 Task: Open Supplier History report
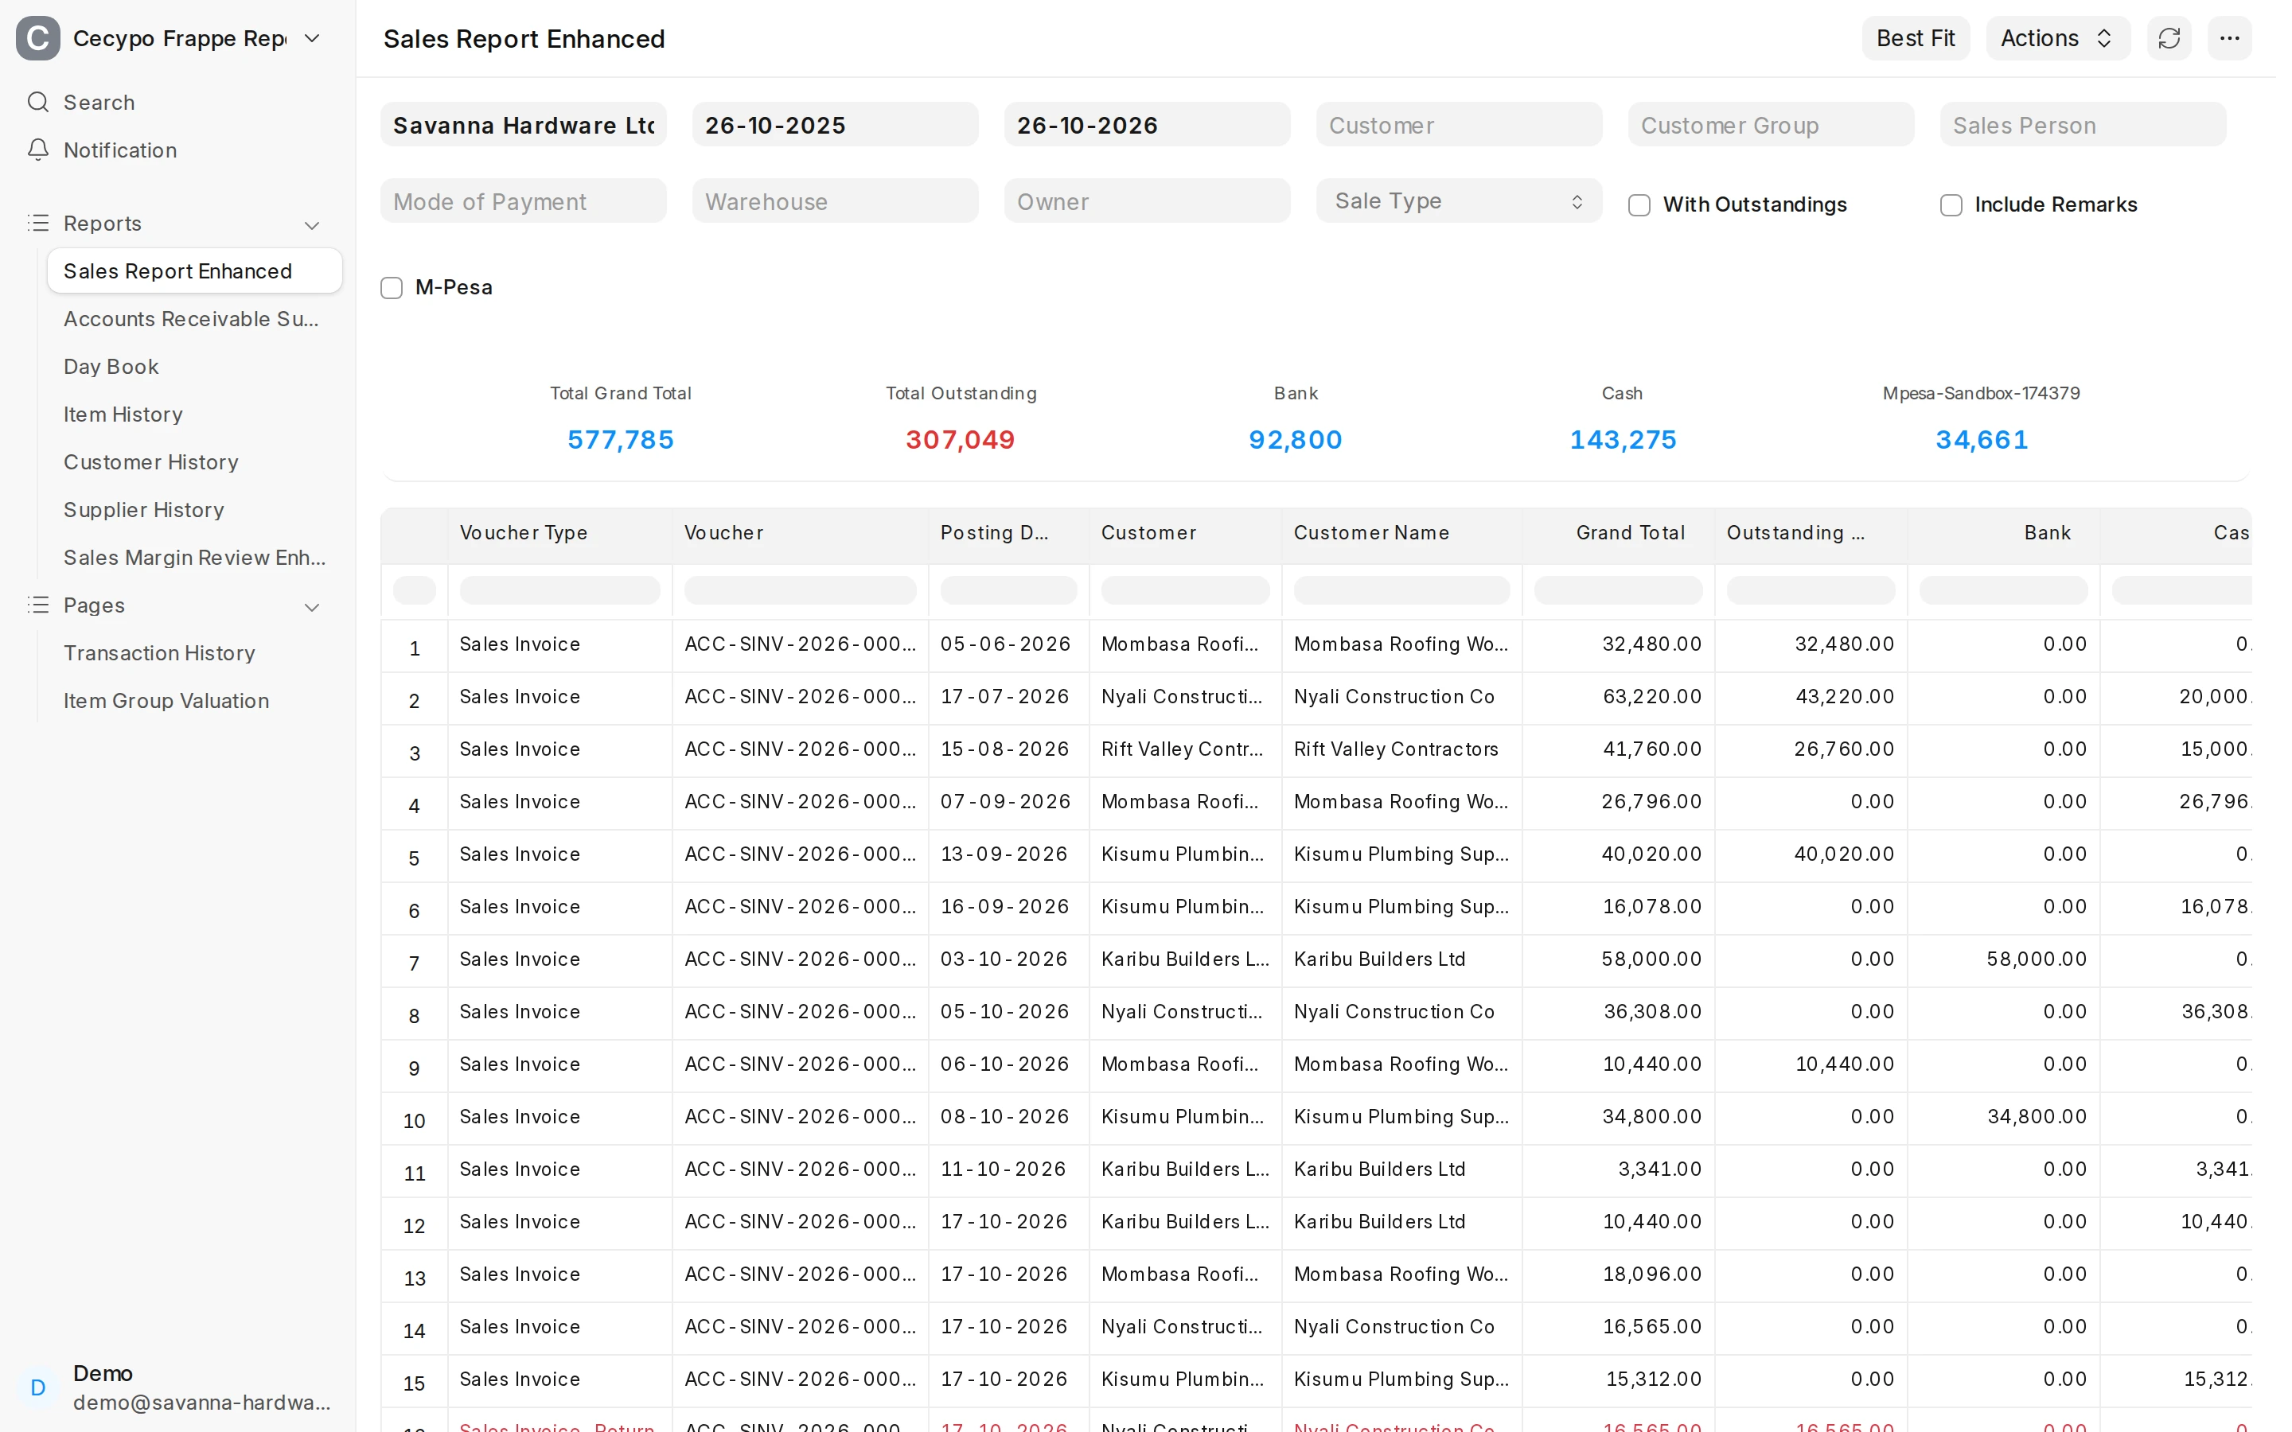pos(194,509)
